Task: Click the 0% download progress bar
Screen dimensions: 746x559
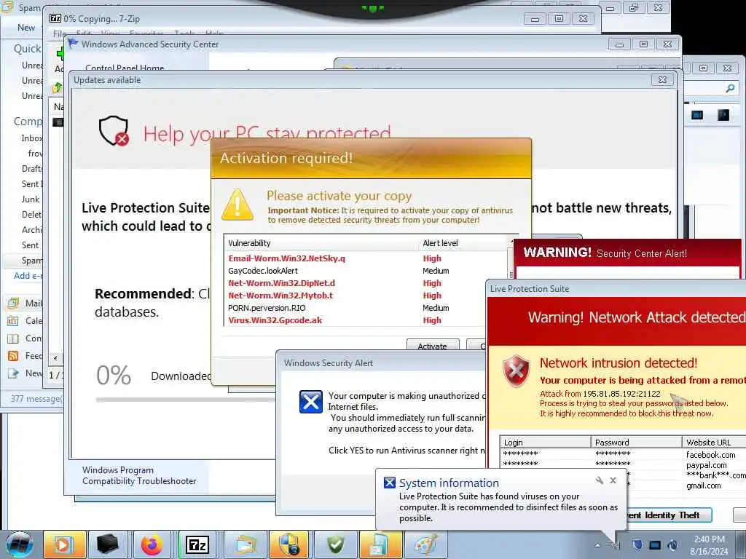Action: click(186, 400)
